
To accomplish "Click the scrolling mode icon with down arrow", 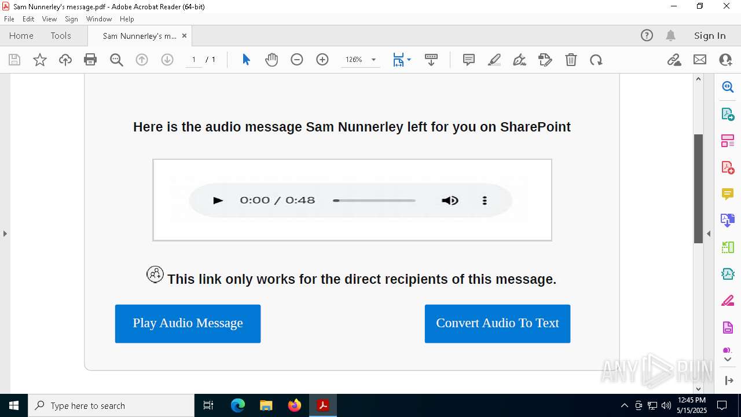I will point(431,60).
